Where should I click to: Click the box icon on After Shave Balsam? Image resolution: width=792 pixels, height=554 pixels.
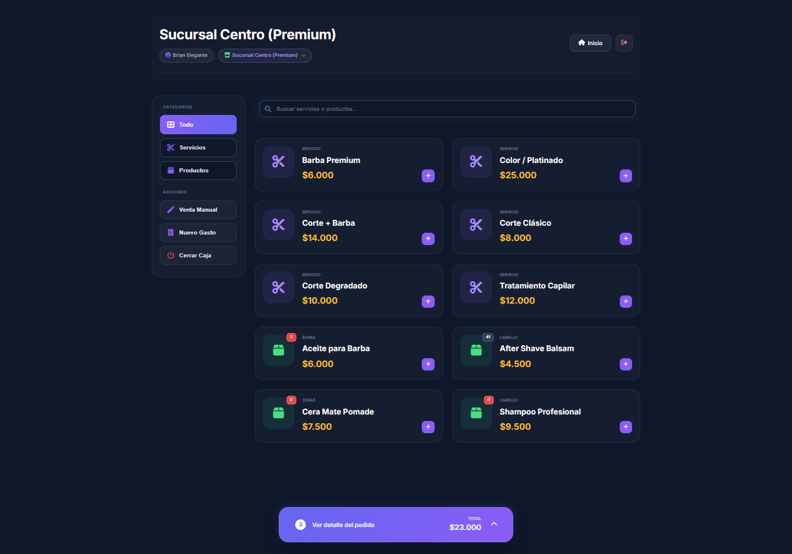476,350
